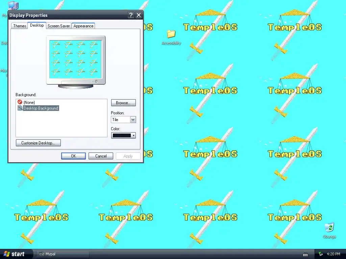This screenshot has height=259, width=346.
Task: Click the Windows flag logo on Start
Action: 7,254
